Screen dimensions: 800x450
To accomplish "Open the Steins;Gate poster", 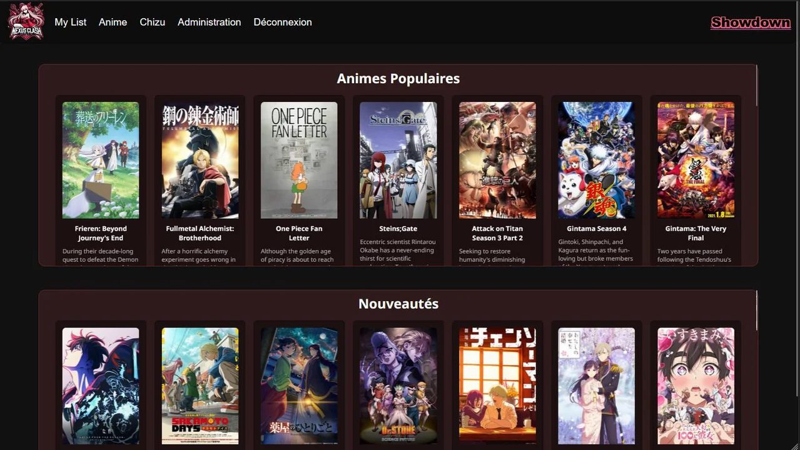I will pos(398,160).
